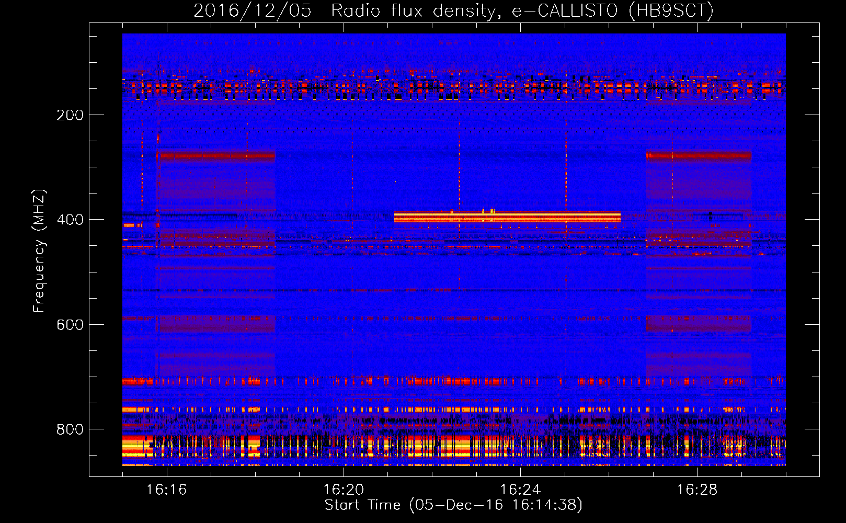Image resolution: width=846 pixels, height=523 pixels.
Task: Click the 'Start Time (05-Dec-16 16:14:38)' label
Action: tap(453, 505)
